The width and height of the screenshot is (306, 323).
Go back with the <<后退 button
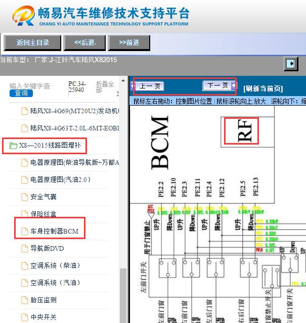(84, 43)
